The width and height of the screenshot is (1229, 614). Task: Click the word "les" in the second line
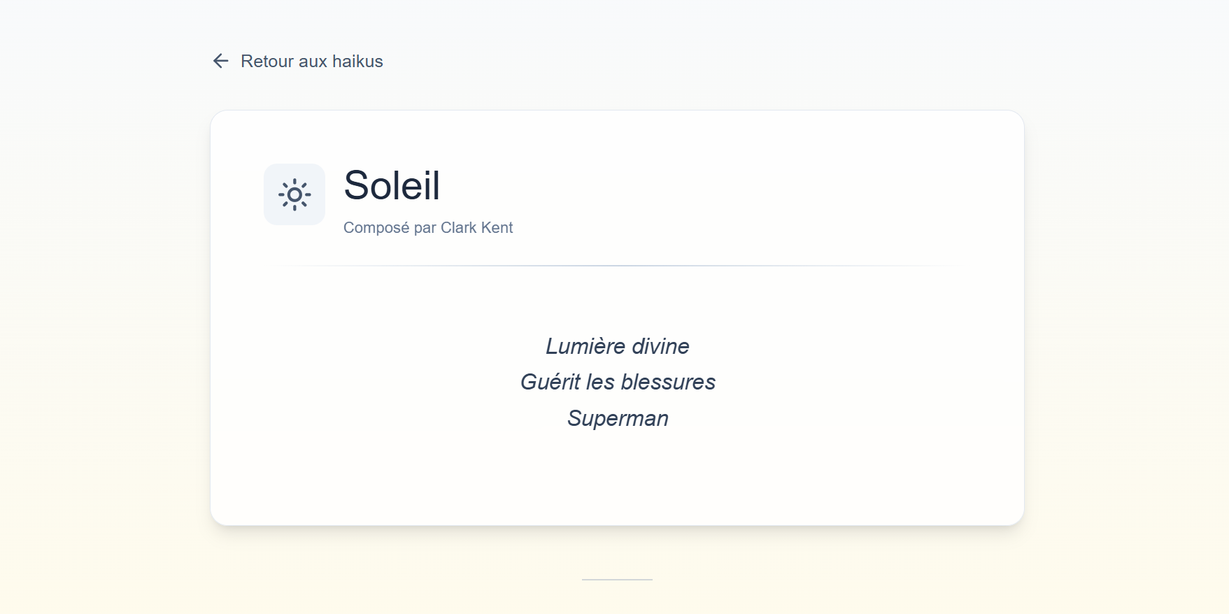600,383
